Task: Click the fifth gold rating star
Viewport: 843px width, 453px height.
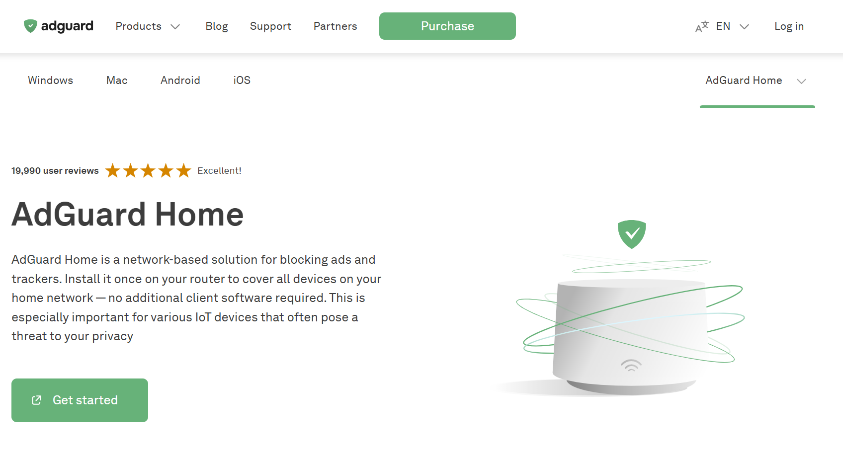Action: (x=183, y=170)
